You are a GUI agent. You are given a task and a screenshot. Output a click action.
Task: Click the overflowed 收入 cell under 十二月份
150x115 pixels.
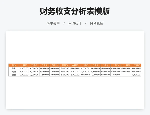(136, 68)
